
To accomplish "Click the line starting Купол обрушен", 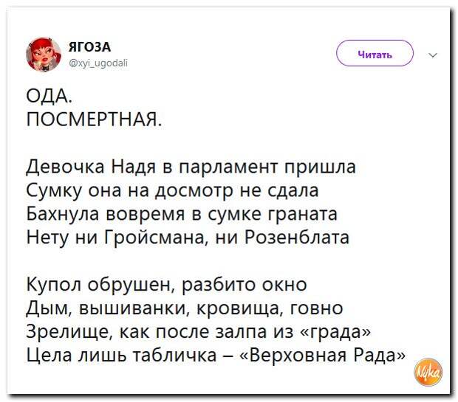I will tap(166, 285).
